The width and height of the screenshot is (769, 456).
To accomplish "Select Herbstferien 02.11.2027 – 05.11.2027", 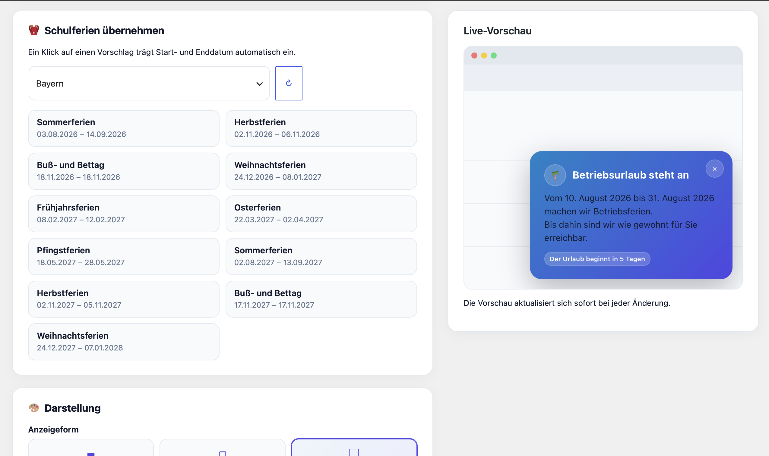I will pyautogui.click(x=124, y=299).
